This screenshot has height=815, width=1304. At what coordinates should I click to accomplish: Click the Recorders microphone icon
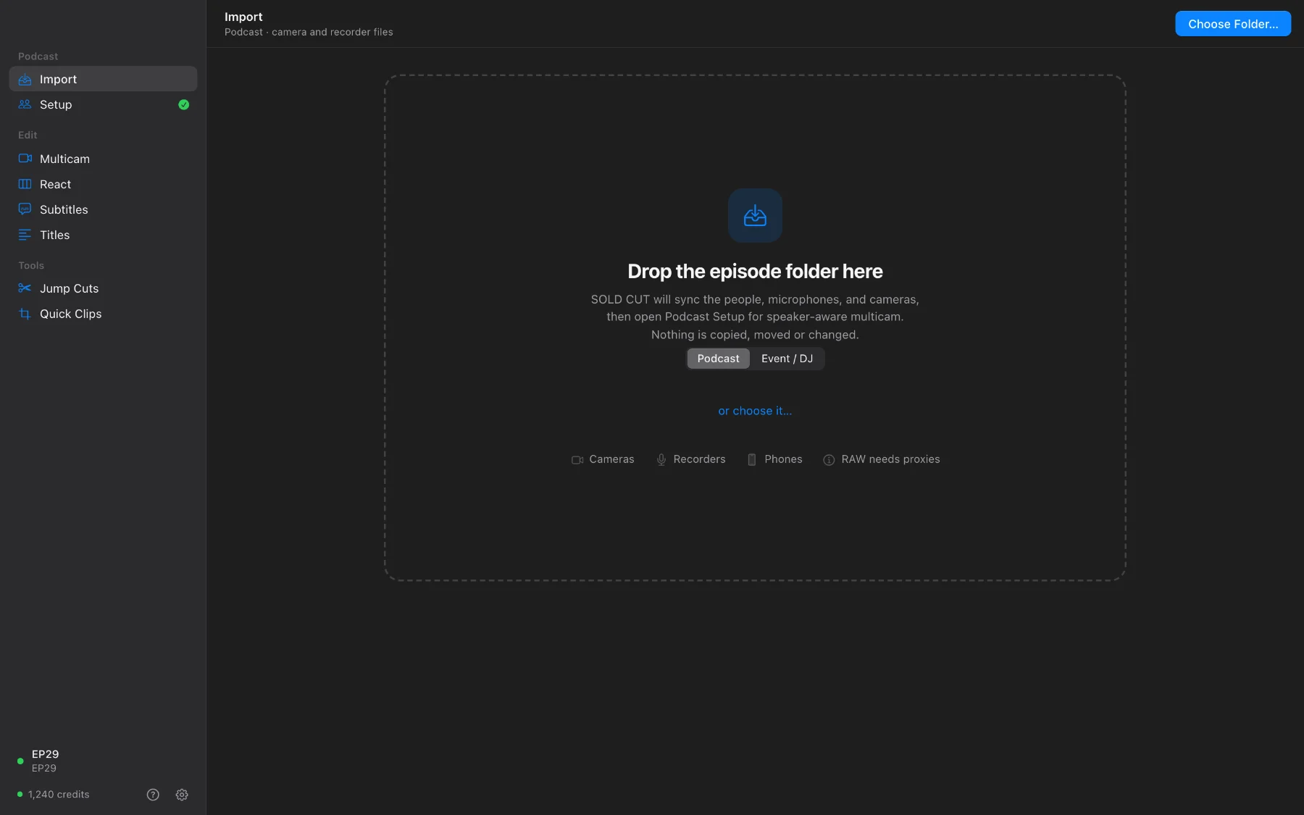pyautogui.click(x=661, y=460)
